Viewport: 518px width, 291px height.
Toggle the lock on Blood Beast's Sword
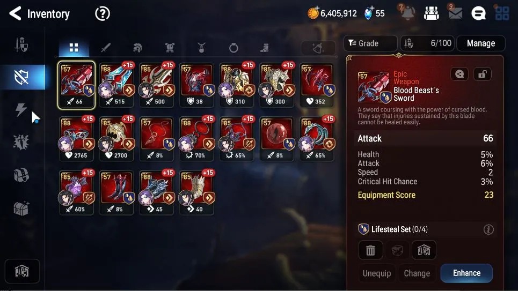pos(483,74)
